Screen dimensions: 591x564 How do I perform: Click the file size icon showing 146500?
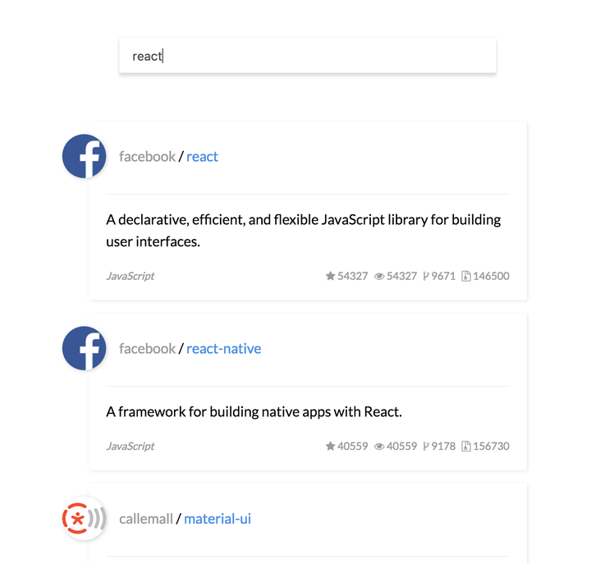click(x=465, y=277)
